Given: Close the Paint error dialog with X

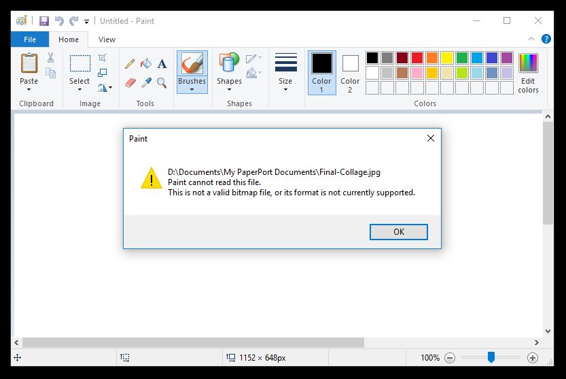Looking at the screenshot, I should click(431, 138).
